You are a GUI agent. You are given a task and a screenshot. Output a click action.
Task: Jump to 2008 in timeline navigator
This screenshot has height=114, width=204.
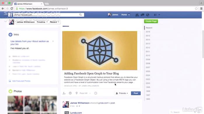click(148, 63)
